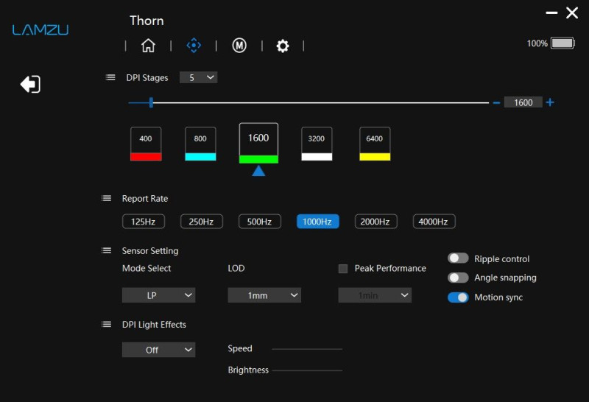Open the Mode Select LP dropdown

(x=158, y=295)
